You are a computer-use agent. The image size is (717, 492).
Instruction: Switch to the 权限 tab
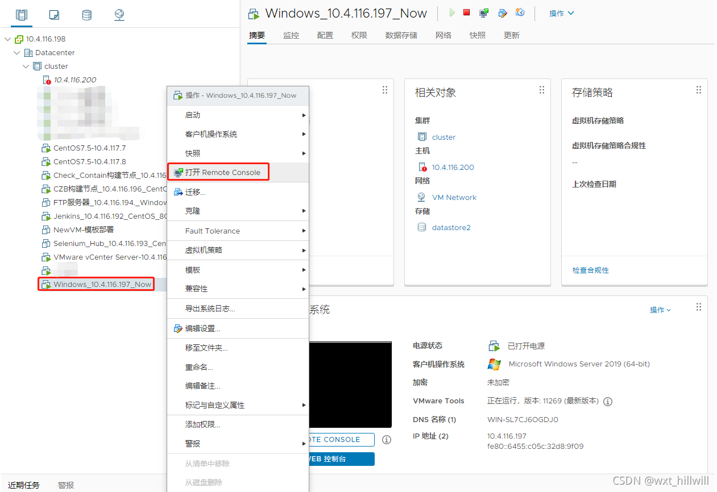(359, 35)
